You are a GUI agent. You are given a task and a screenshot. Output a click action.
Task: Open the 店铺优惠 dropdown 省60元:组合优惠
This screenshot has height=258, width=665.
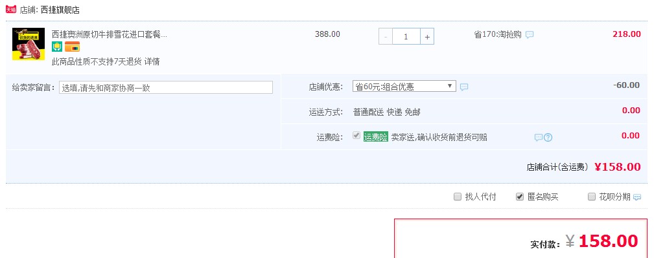[x=404, y=86]
